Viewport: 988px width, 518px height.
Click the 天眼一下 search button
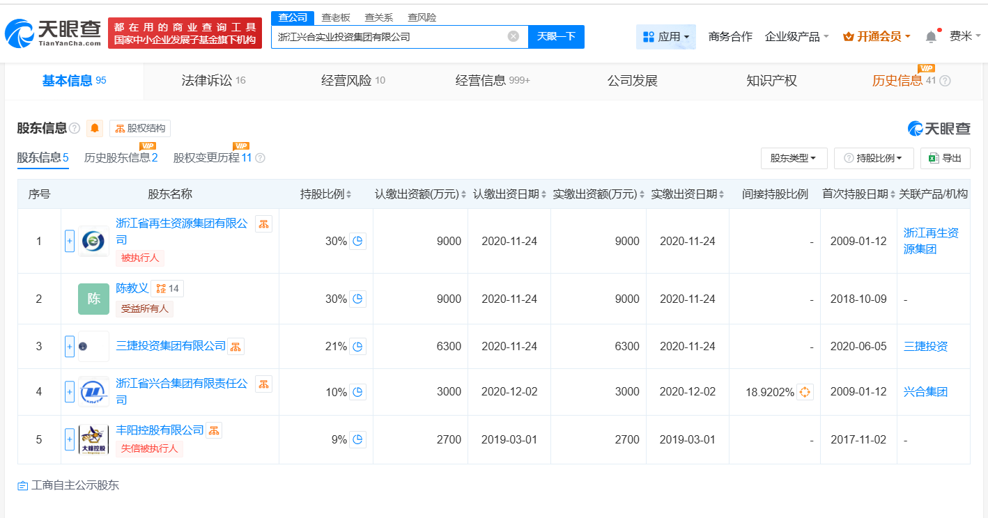[556, 36]
